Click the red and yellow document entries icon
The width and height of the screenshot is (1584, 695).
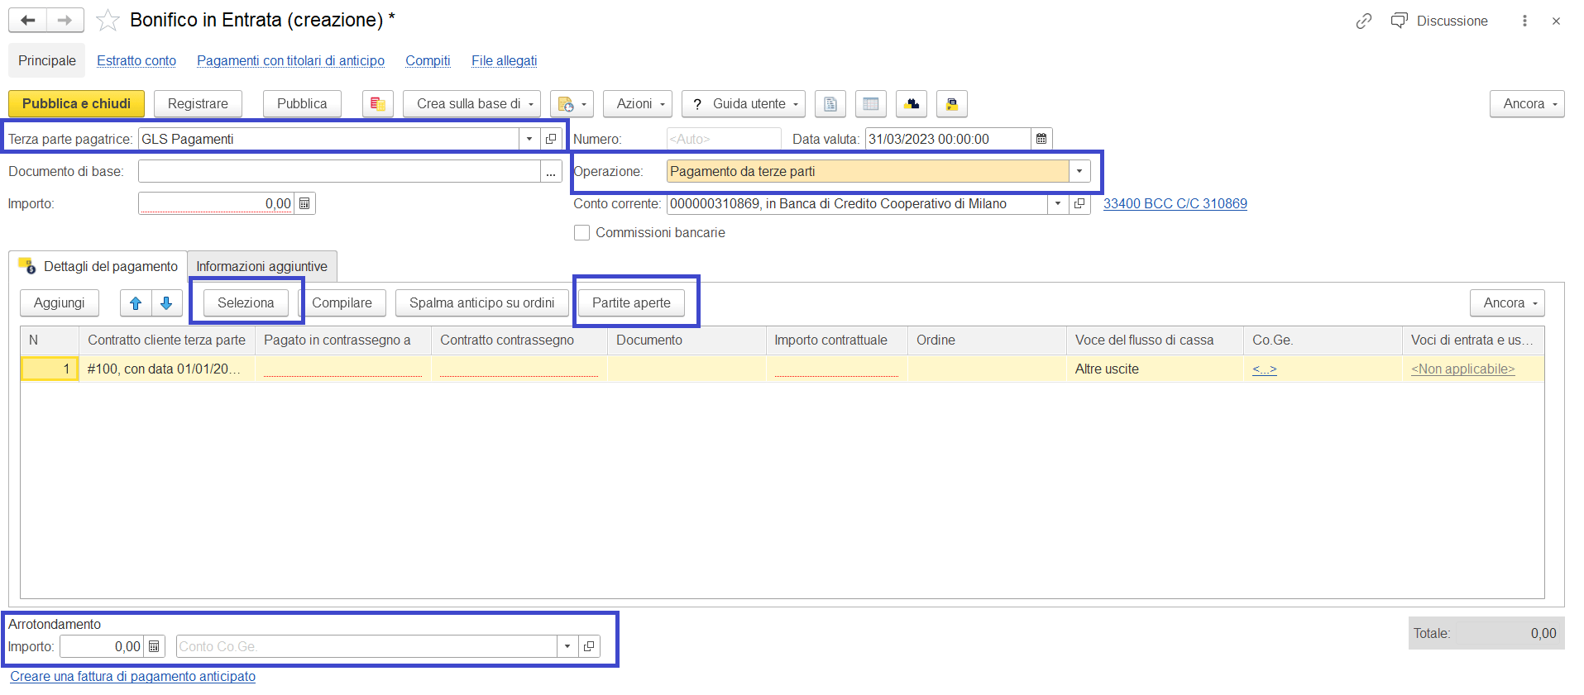378,104
